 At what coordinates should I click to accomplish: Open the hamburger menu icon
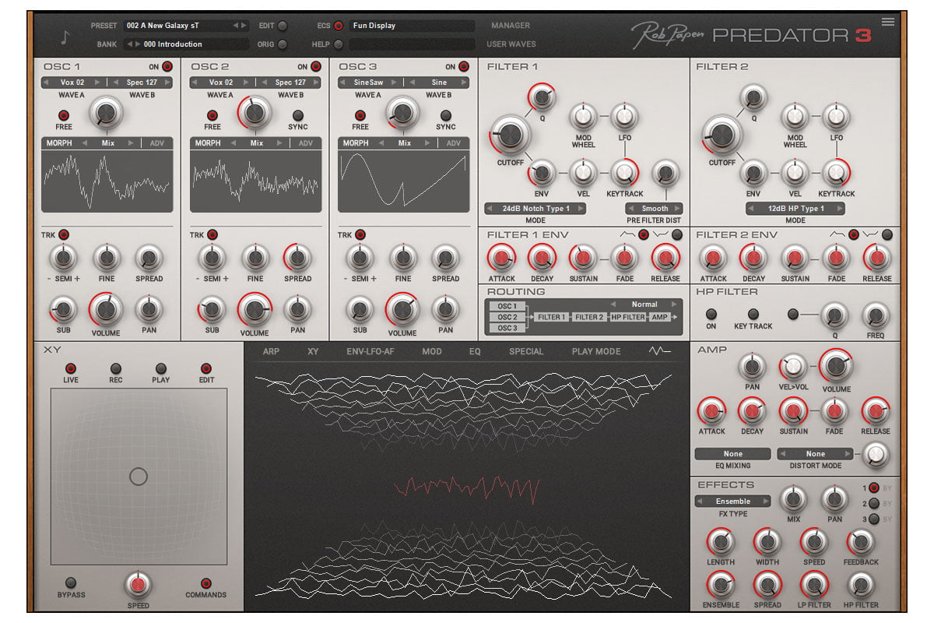887,22
